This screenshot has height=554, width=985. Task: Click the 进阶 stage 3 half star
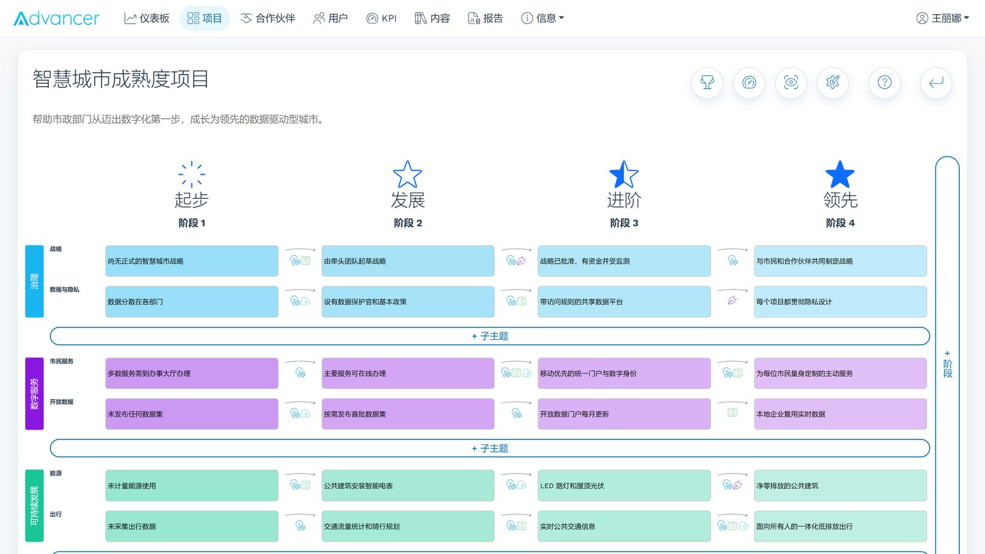[624, 174]
